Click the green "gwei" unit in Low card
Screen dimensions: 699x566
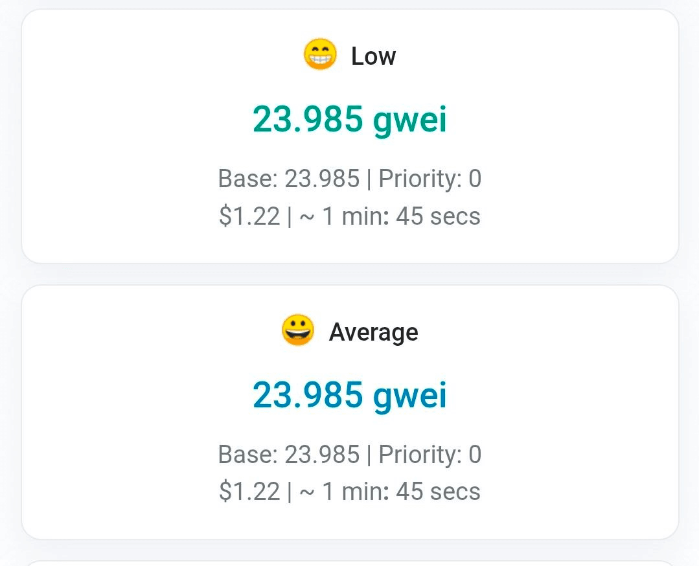coord(410,120)
